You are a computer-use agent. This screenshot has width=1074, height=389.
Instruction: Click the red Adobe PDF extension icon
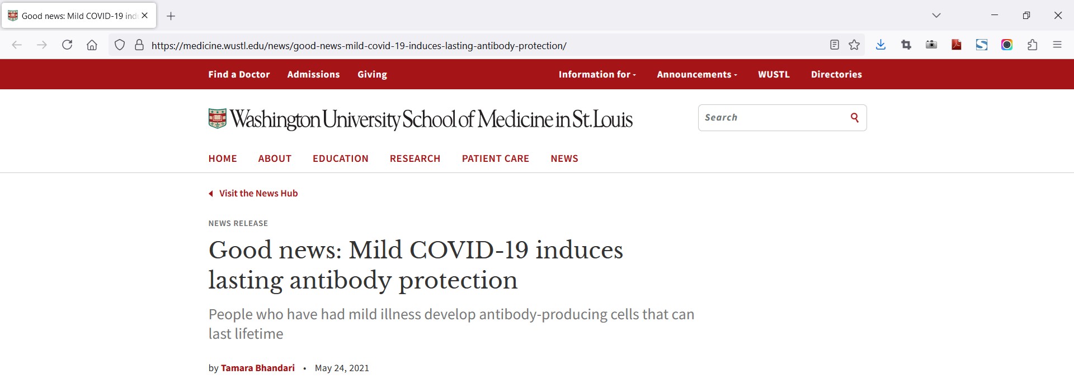pos(957,45)
